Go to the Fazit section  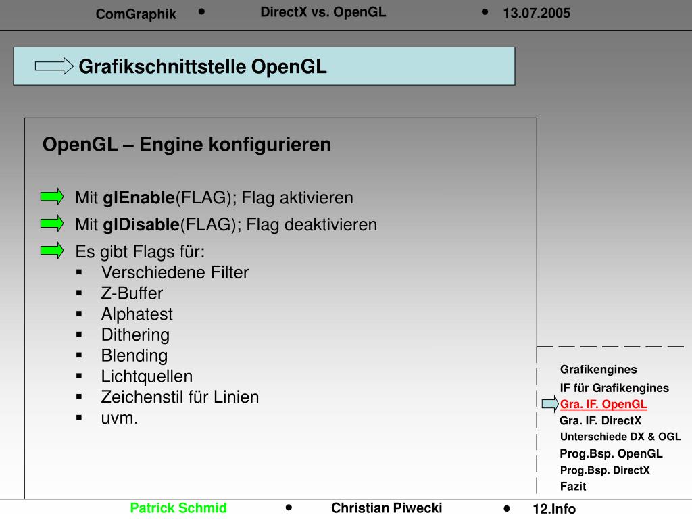pos(573,487)
